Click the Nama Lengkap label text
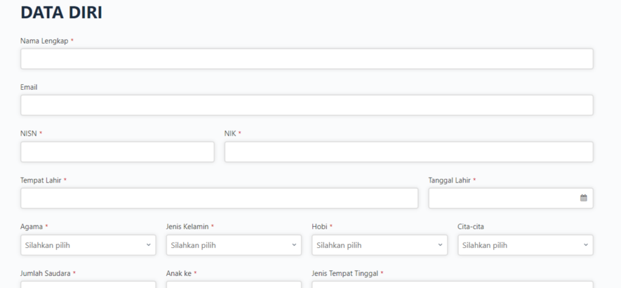Image resolution: width=621 pixels, height=288 pixels. click(x=44, y=41)
